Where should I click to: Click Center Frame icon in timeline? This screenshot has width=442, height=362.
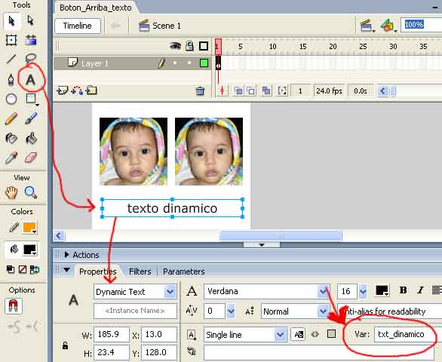pyautogui.click(x=222, y=90)
